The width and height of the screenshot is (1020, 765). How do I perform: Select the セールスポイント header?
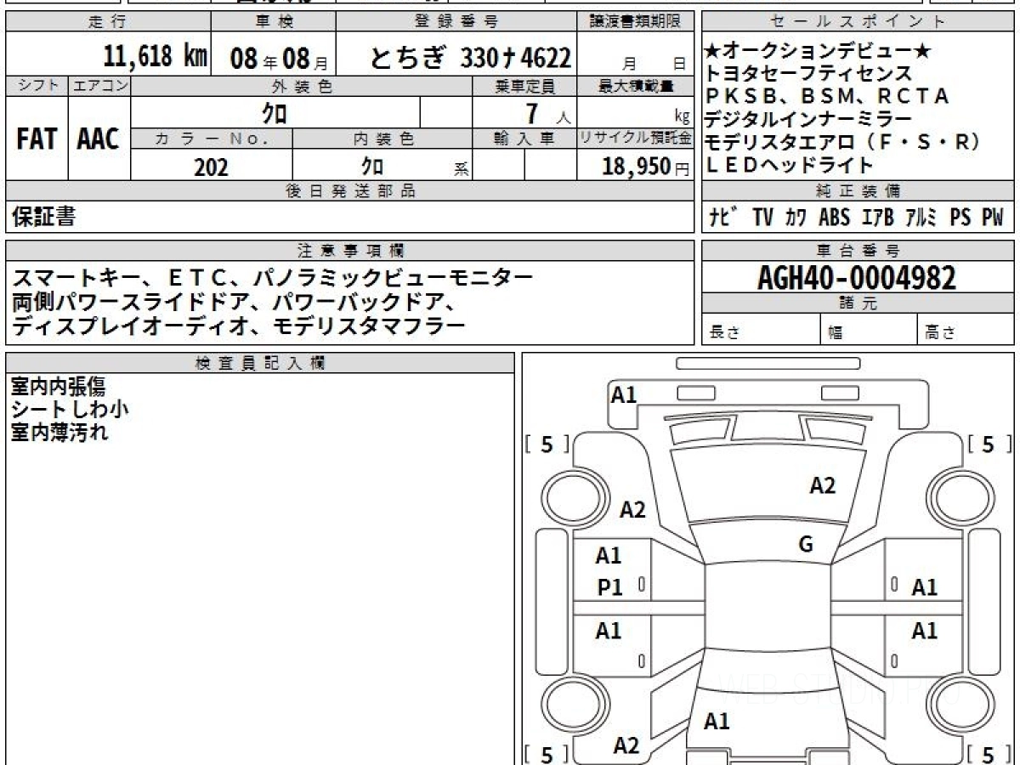pos(858,22)
